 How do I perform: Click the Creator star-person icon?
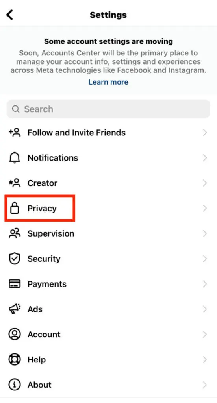click(15, 183)
